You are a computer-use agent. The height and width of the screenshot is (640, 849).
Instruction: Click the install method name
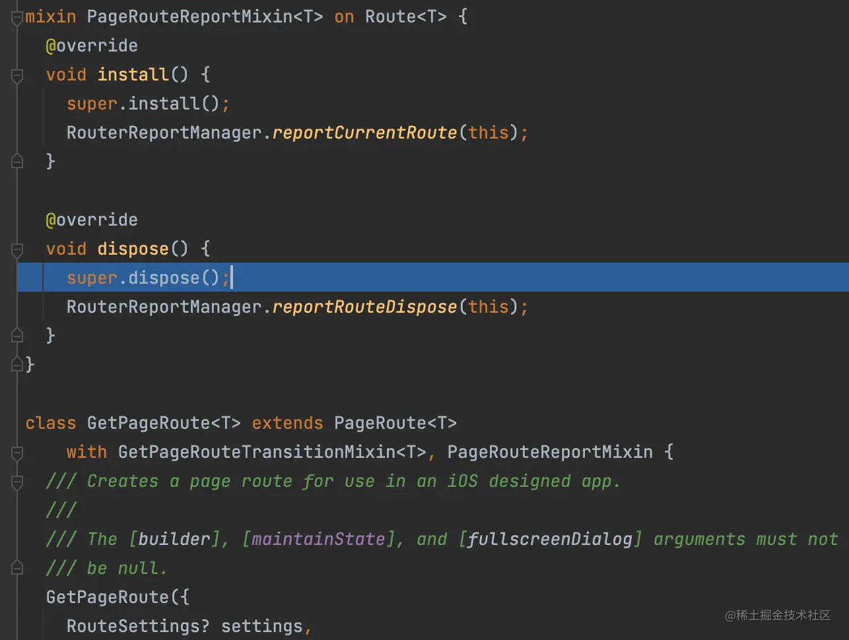[133, 75]
